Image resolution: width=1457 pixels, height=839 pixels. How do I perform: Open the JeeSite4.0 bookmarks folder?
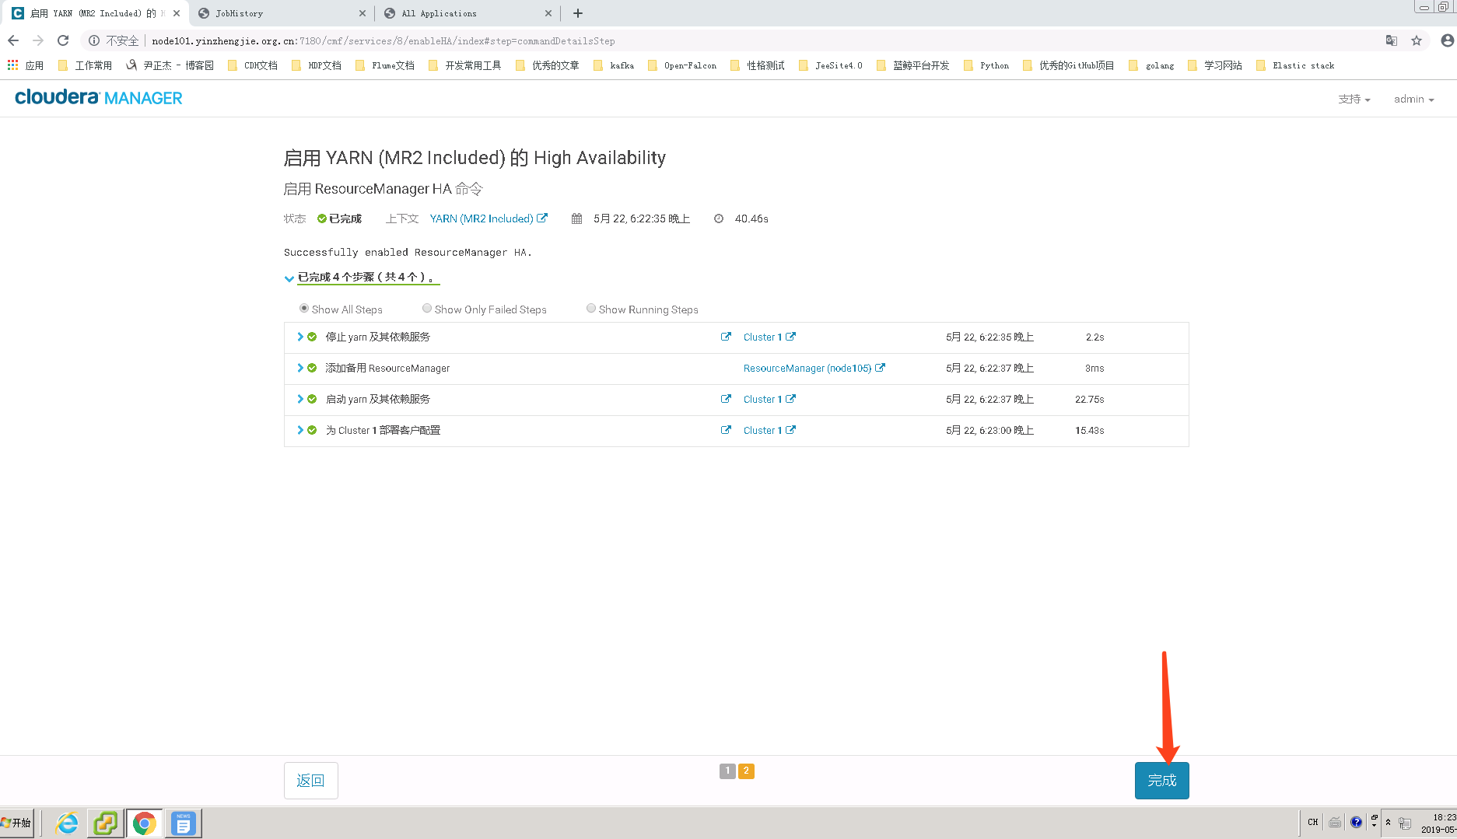click(831, 65)
